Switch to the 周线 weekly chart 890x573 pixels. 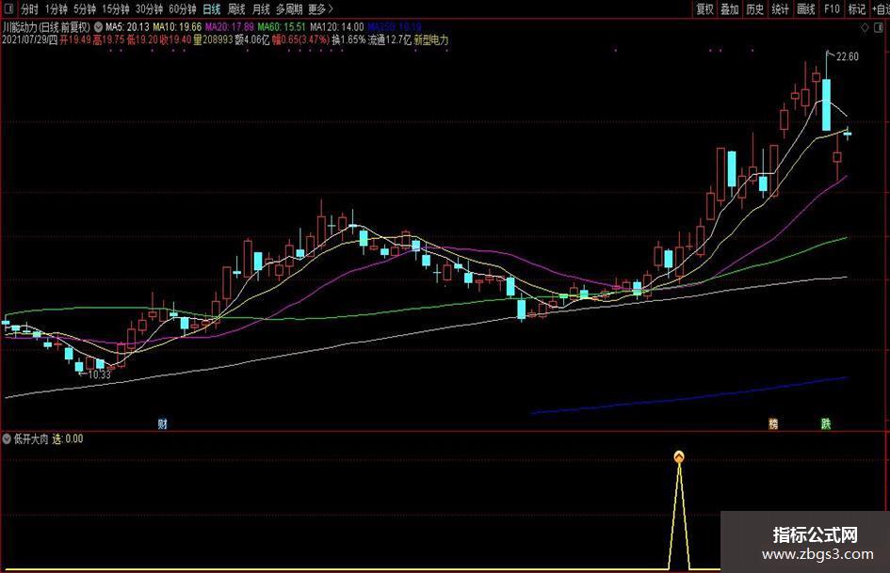pos(236,9)
